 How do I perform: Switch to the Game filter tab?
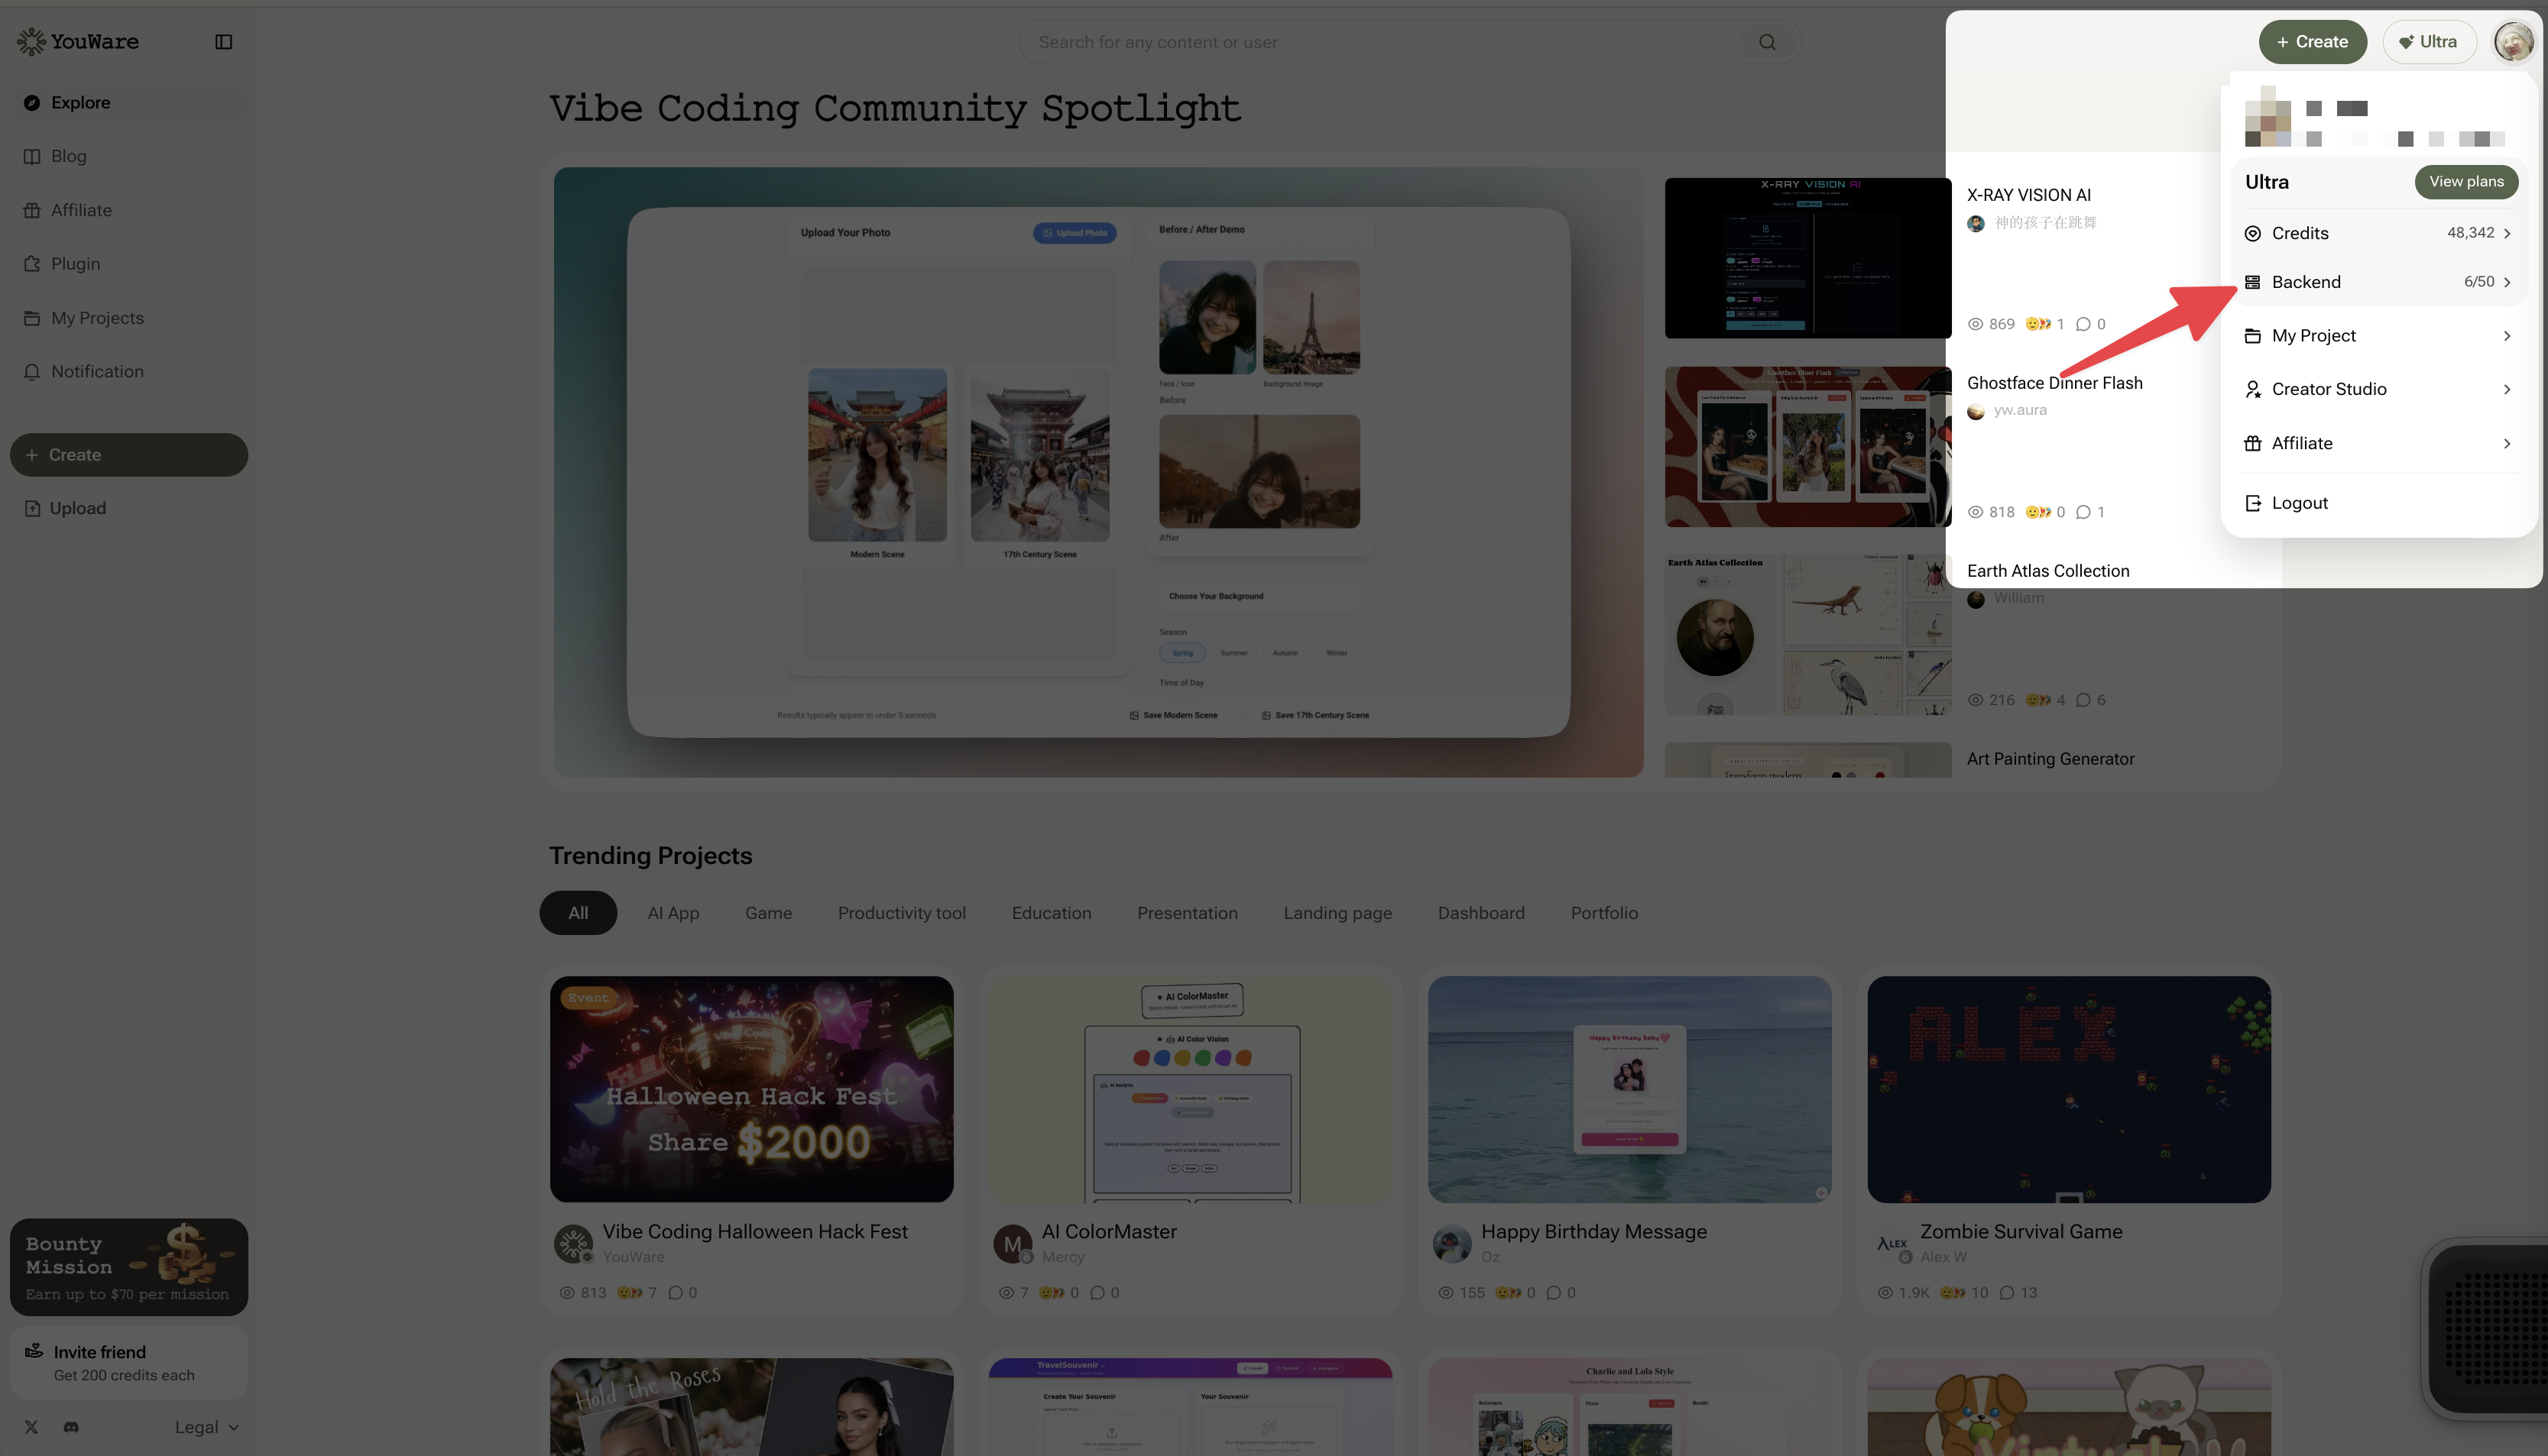768,913
